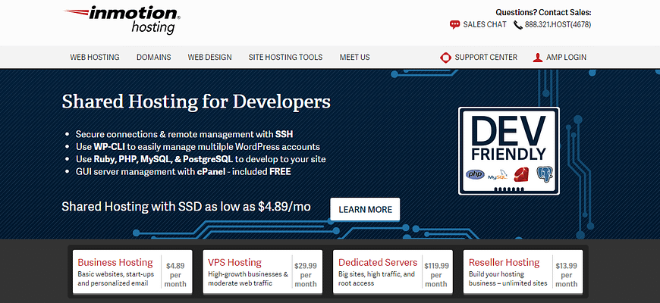Click the cPanel included FREE bullet
Viewport: 660px width, 303px height.
click(x=183, y=172)
